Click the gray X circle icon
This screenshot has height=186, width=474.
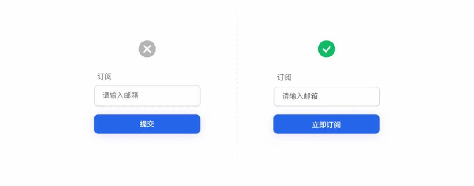click(147, 49)
